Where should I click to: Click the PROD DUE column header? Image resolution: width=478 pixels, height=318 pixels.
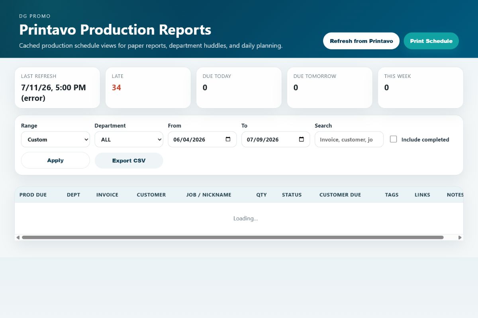pos(33,195)
